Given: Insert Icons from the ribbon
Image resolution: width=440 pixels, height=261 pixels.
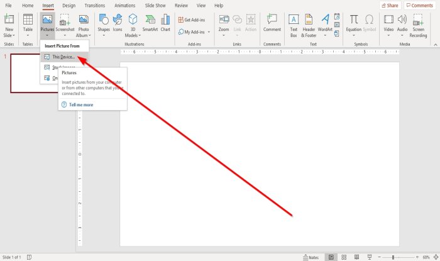Looking at the screenshot, I should click(118, 23).
